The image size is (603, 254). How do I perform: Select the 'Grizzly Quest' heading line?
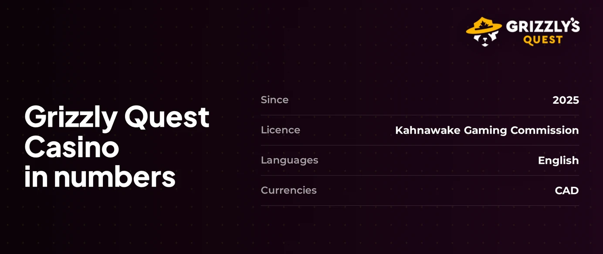click(x=117, y=117)
